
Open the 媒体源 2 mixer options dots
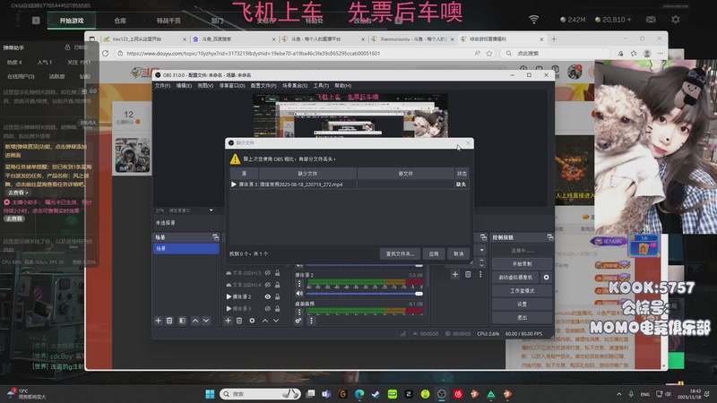[299, 284]
